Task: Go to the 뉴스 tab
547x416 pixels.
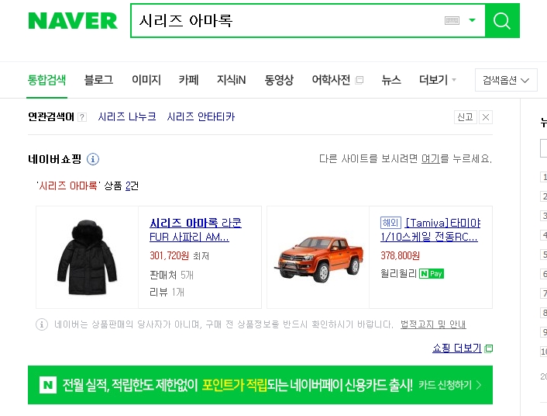Action: pos(391,80)
